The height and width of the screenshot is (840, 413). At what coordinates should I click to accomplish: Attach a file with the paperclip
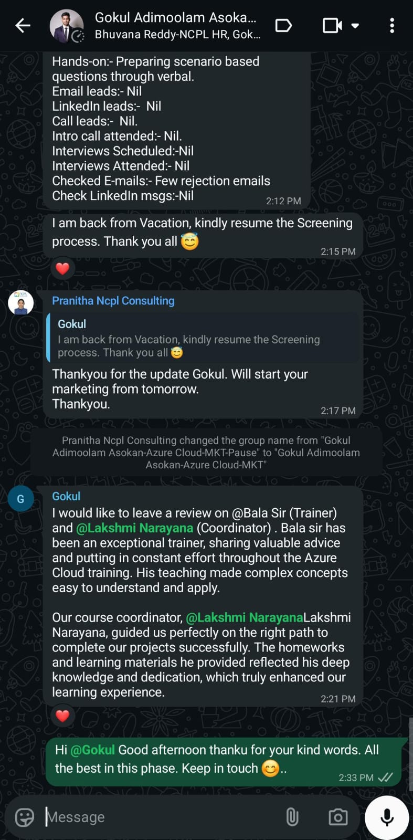[292, 817]
